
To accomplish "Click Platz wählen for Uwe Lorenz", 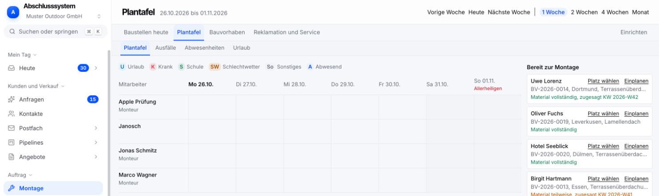I will tap(603, 81).
